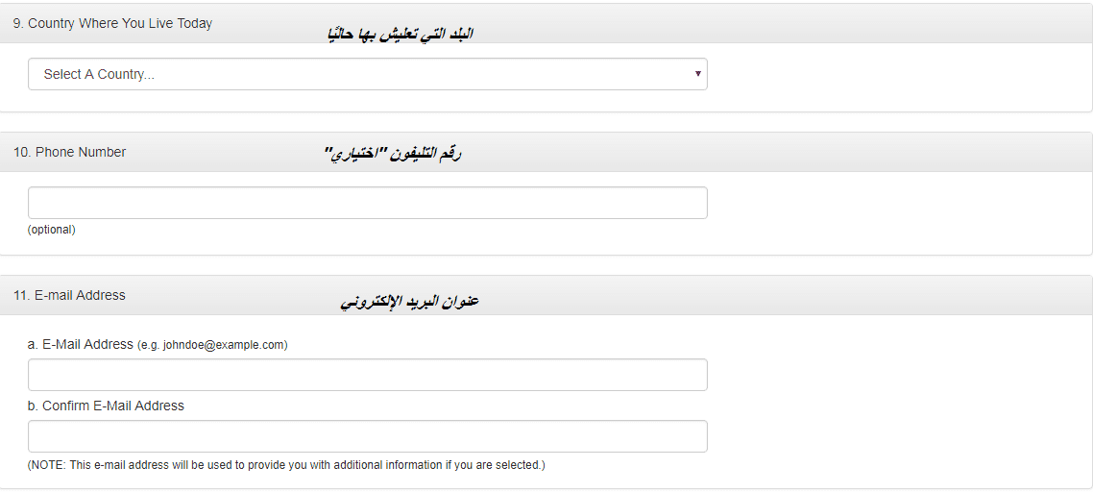Click the Country Where You Live Today header

(112, 23)
